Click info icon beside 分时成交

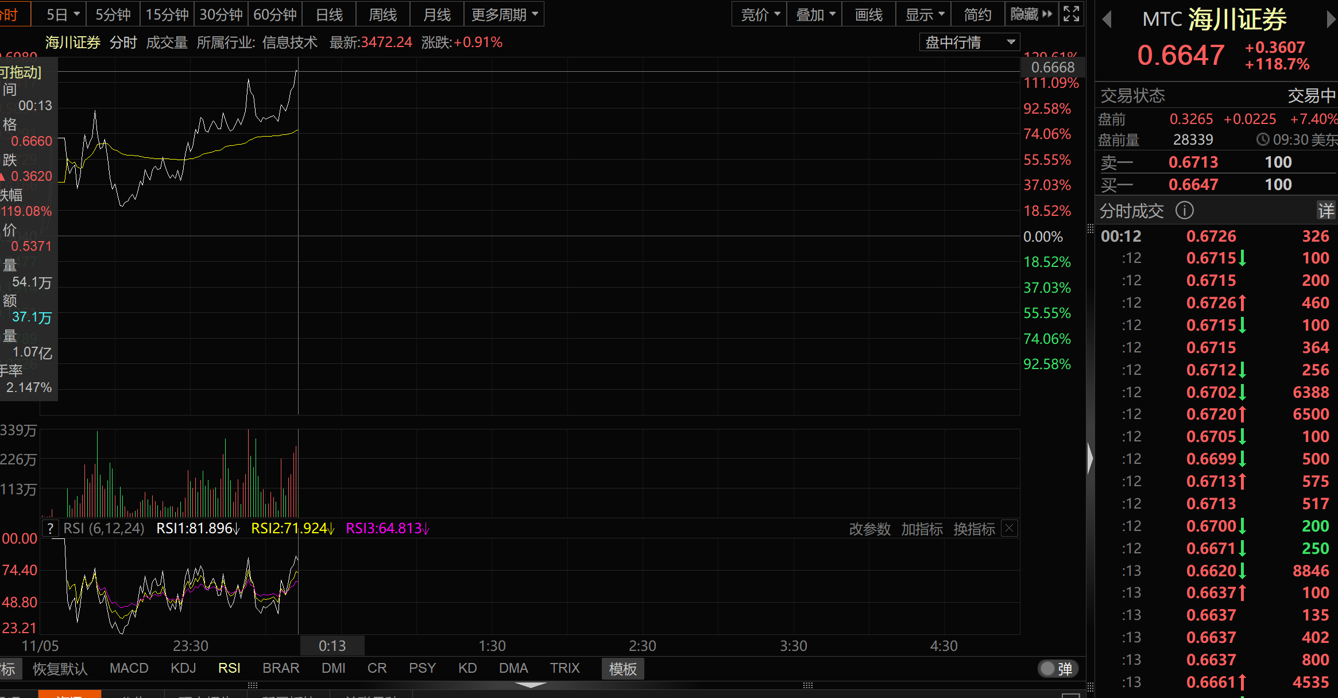pos(1184,211)
